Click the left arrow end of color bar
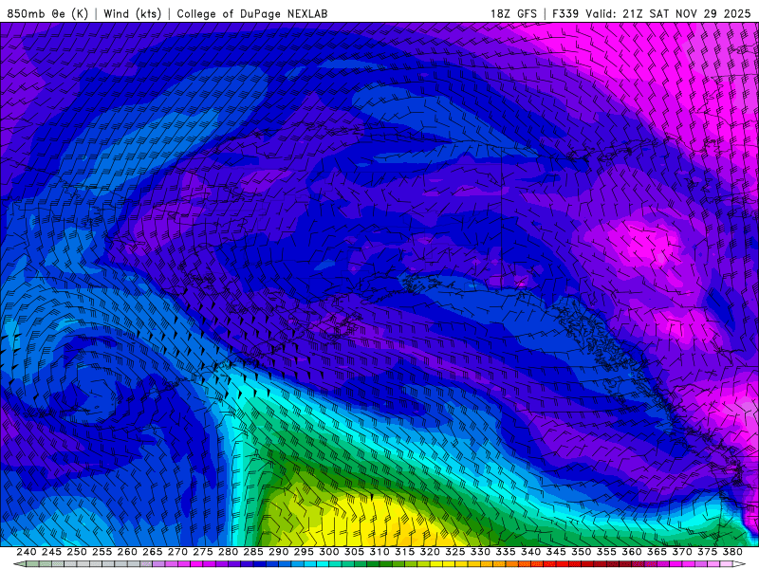The height and width of the screenshot is (569, 759). coord(19,564)
